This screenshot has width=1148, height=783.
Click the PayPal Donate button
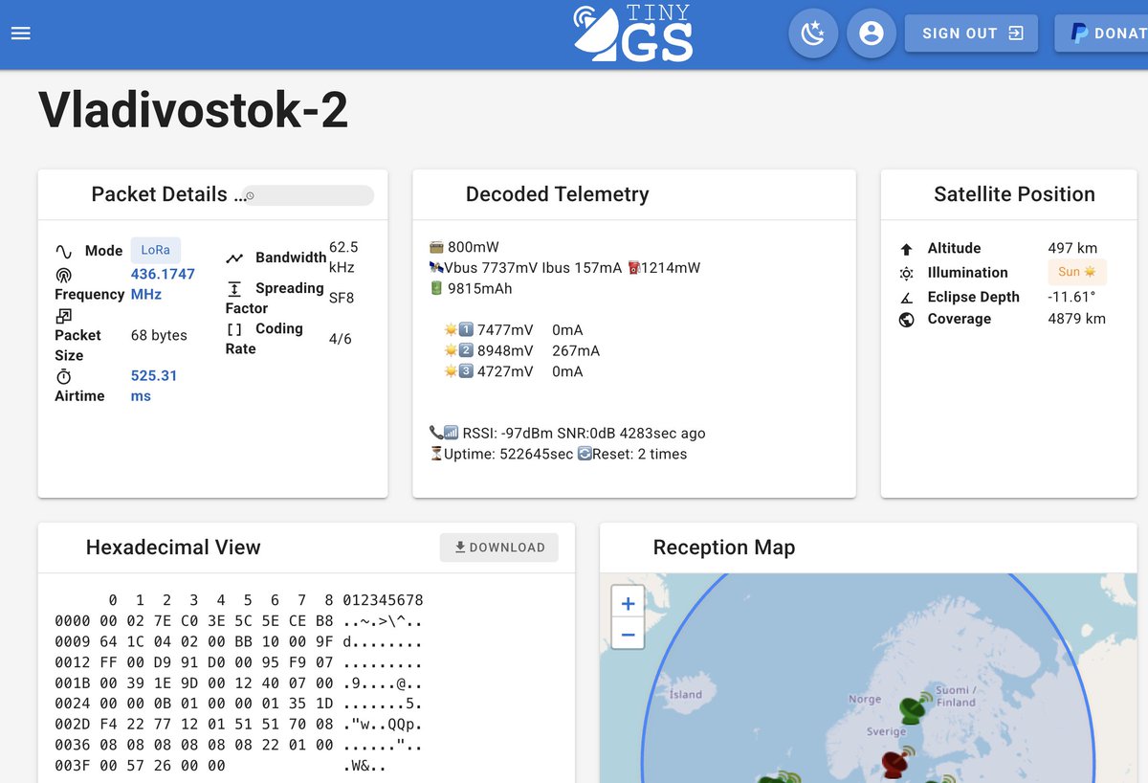pos(1102,34)
